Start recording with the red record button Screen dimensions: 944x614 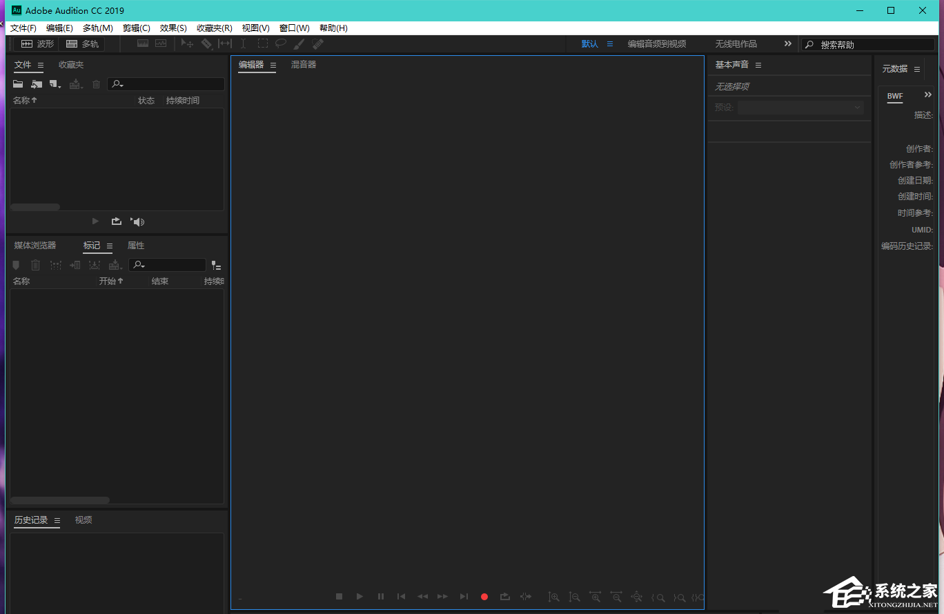pos(484,597)
